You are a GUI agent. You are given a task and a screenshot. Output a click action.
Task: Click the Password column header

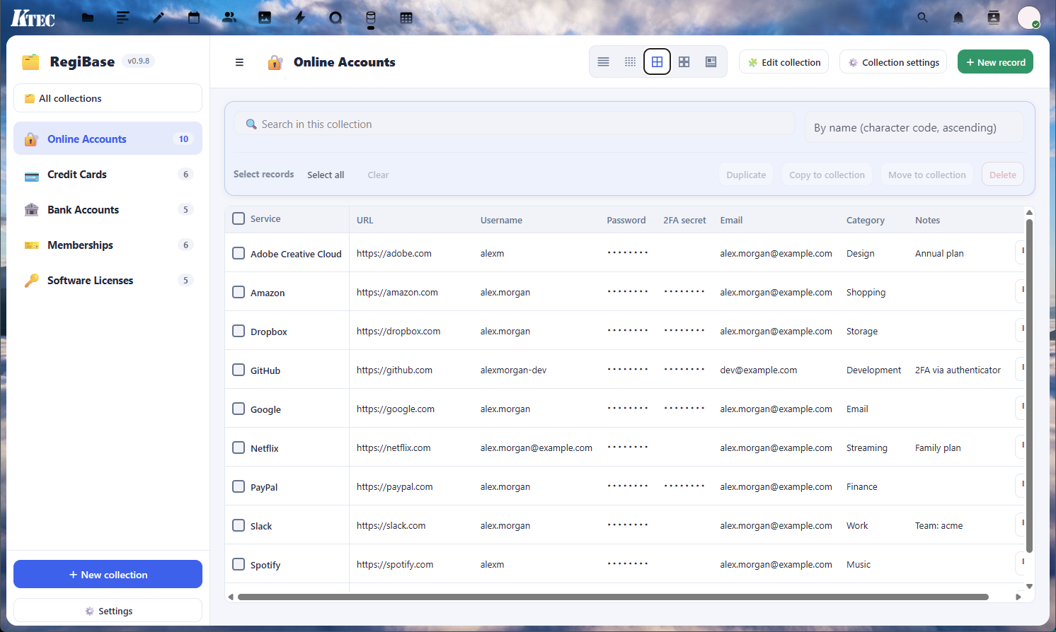coord(626,220)
